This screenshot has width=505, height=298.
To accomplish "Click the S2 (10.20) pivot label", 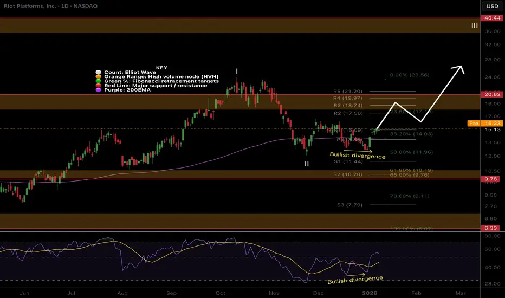I will click(x=347, y=174).
